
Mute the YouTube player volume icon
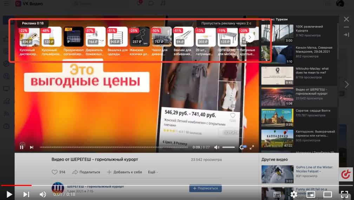[43, 194]
